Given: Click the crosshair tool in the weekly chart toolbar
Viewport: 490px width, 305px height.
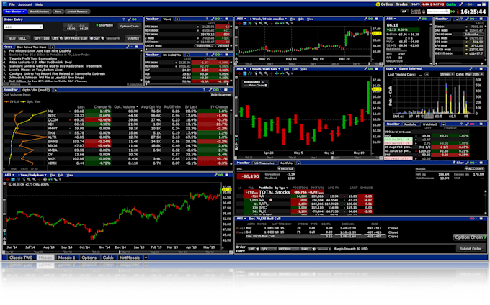Looking at the screenshot, I should point(239,24).
